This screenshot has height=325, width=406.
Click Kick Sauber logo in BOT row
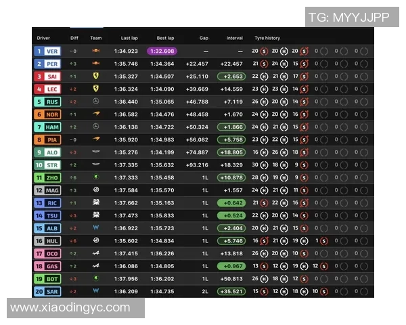click(96, 278)
